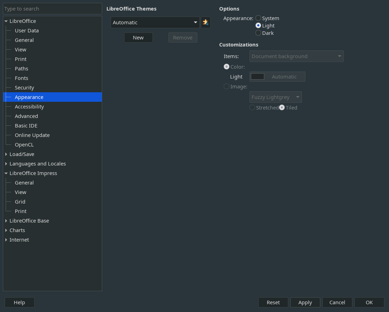Open the Advanced settings page
This screenshot has width=389, height=312.
[x=26, y=116]
